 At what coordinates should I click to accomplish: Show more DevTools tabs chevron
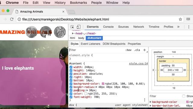178,27
